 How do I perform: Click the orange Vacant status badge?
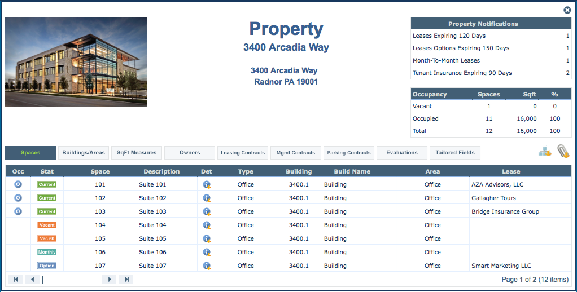coord(47,225)
